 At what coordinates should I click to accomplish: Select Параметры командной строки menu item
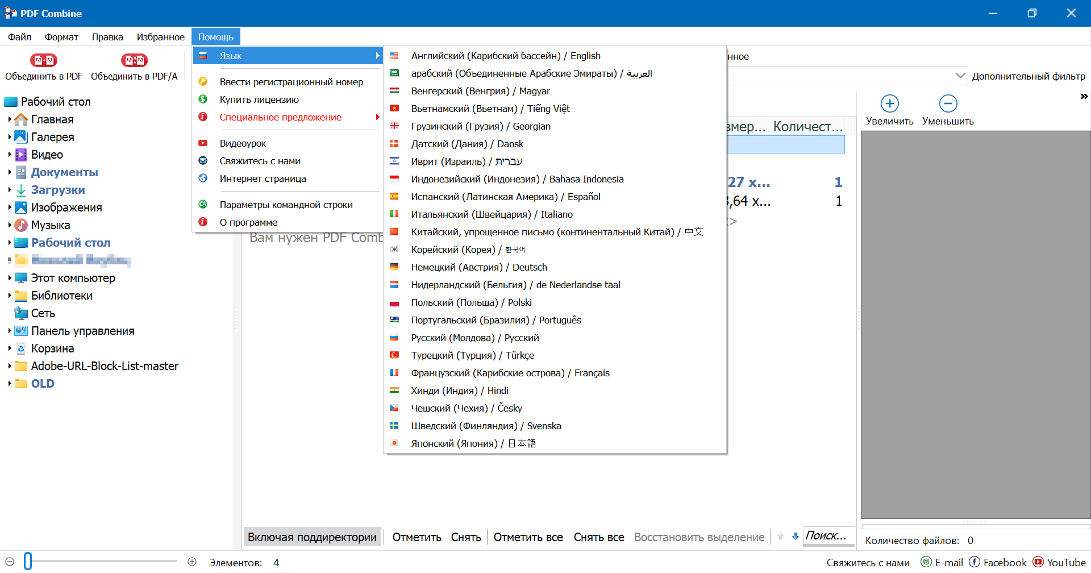pyautogui.click(x=289, y=205)
